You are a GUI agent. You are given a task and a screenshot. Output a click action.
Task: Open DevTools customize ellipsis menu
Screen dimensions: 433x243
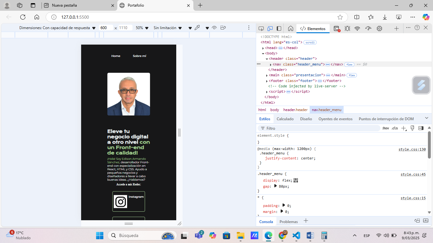click(408, 28)
